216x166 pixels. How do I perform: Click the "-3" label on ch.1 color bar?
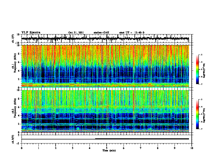coord(201,55)
